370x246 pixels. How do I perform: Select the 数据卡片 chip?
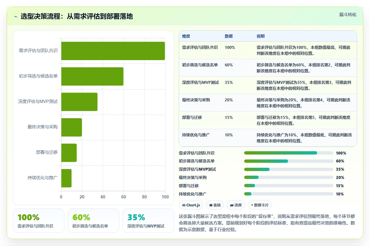tap(260, 205)
